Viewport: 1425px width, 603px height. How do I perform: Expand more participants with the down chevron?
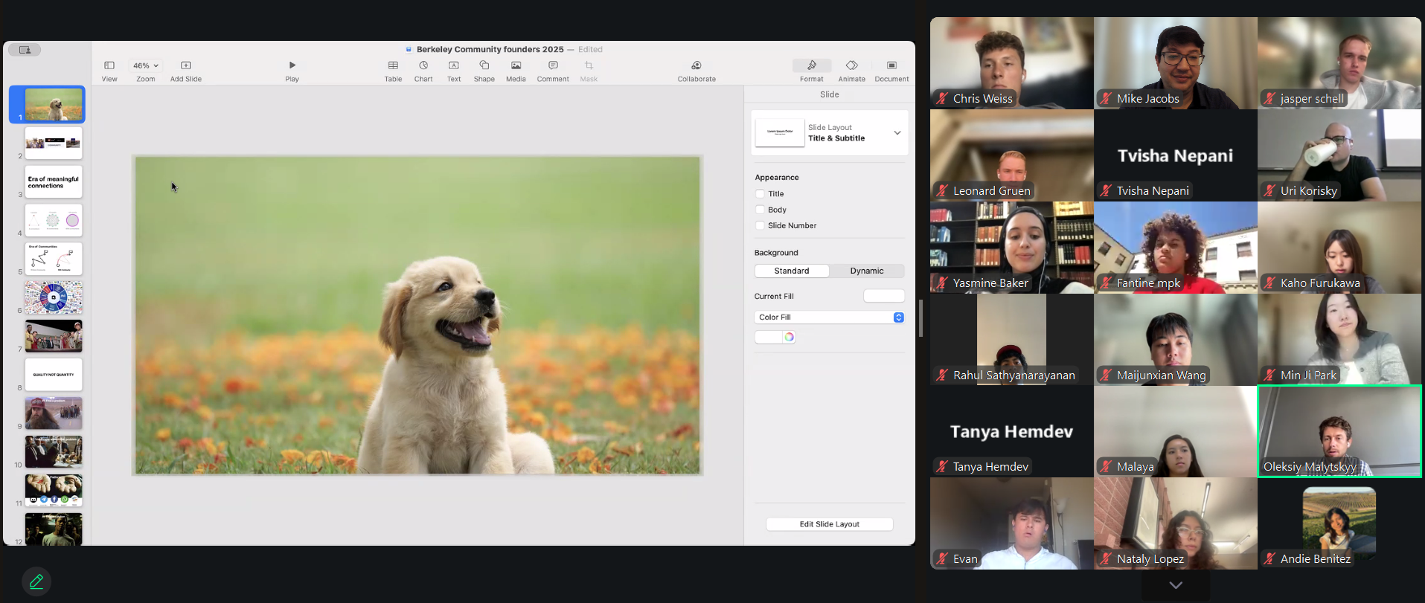pos(1176,585)
